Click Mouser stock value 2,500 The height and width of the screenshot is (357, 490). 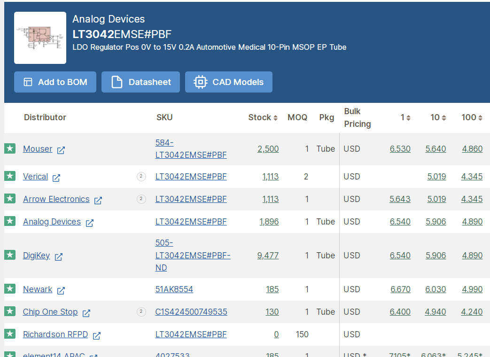point(268,149)
